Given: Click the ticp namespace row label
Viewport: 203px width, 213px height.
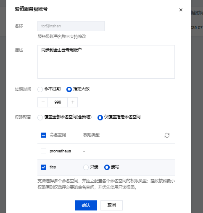Looking at the screenshot, I should click(53, 167).
